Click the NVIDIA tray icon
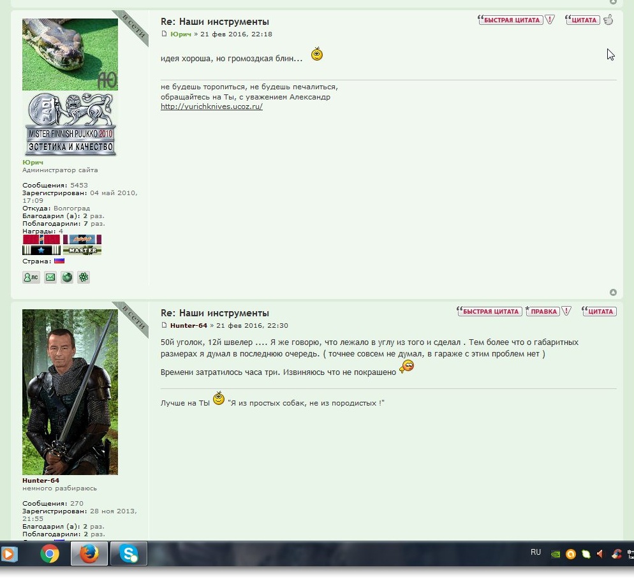 pyautogui.click(x=556, y=554)
